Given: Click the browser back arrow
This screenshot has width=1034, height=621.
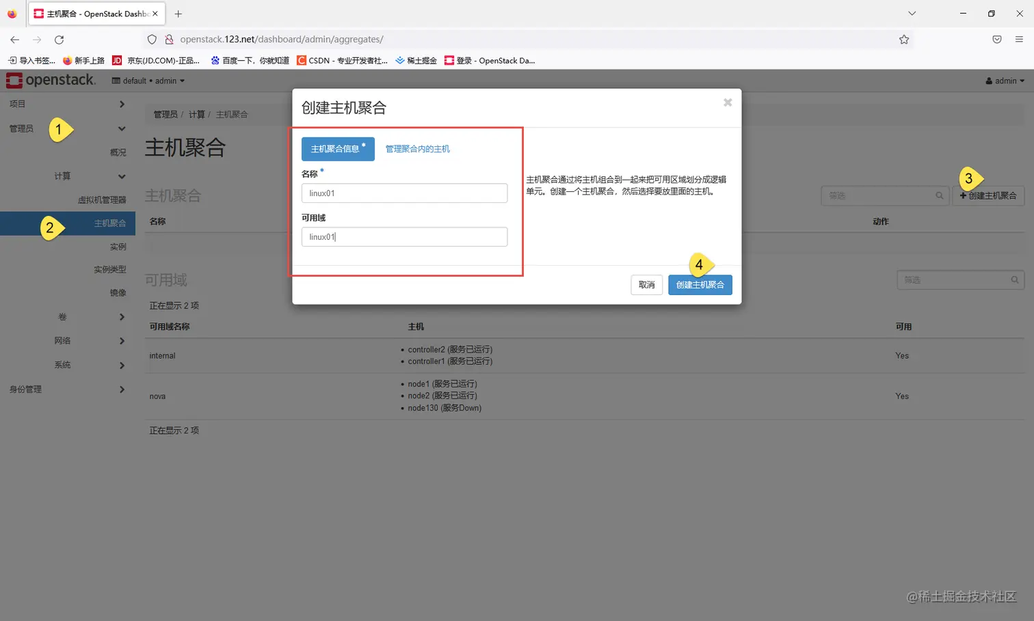Looking at the screenshot, I should click(x=14, y=40).
